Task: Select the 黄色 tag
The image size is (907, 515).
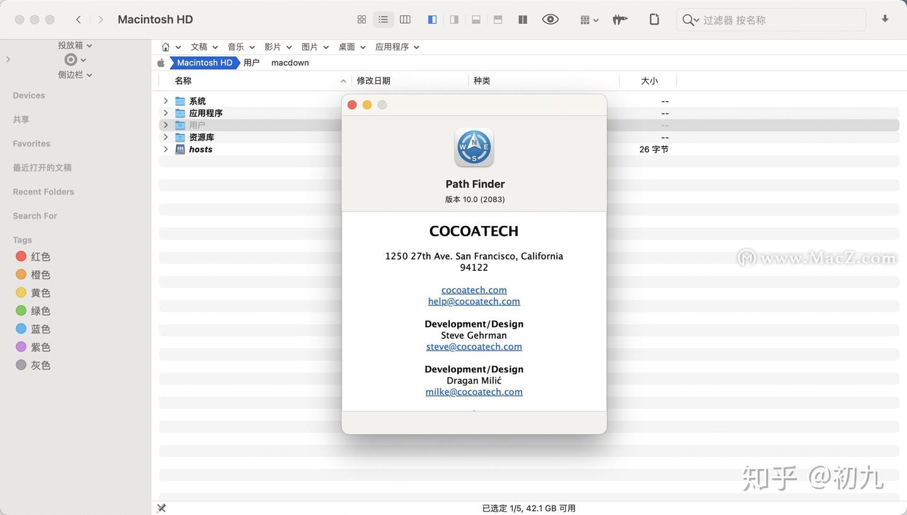Action: click(x=33, y=293)
